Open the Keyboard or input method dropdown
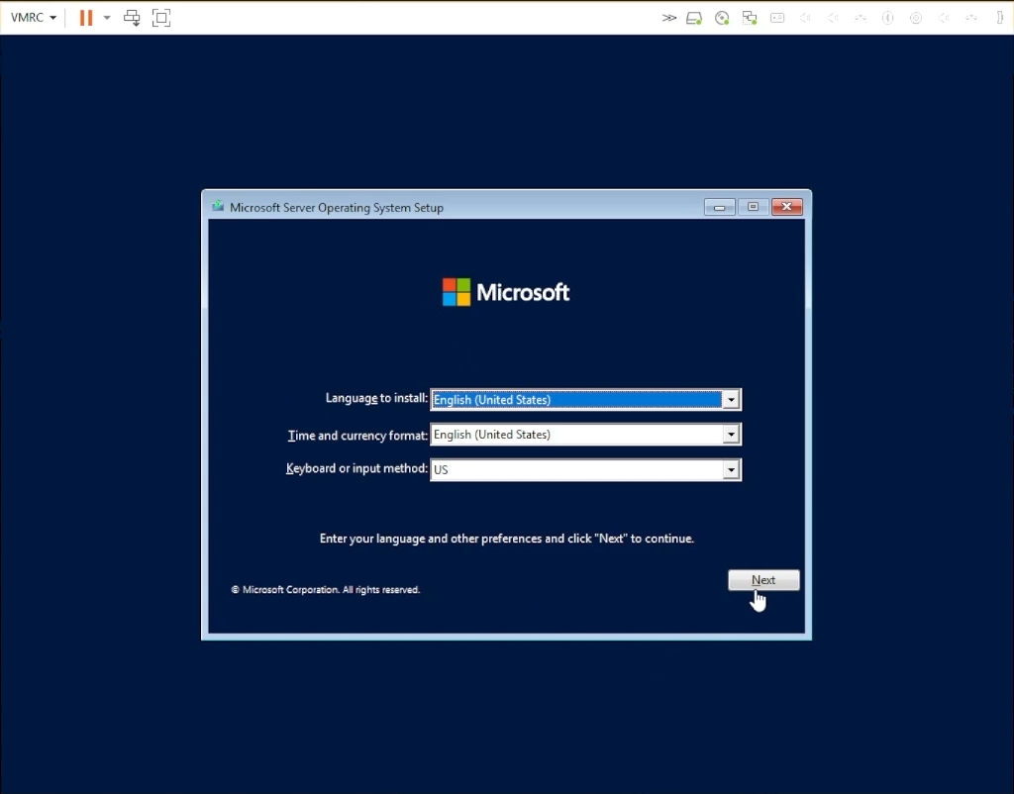 [x=731, y=468]
